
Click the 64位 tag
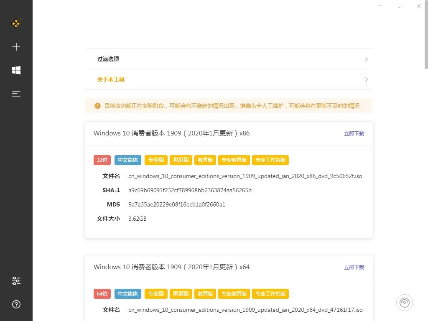[102, 294]
